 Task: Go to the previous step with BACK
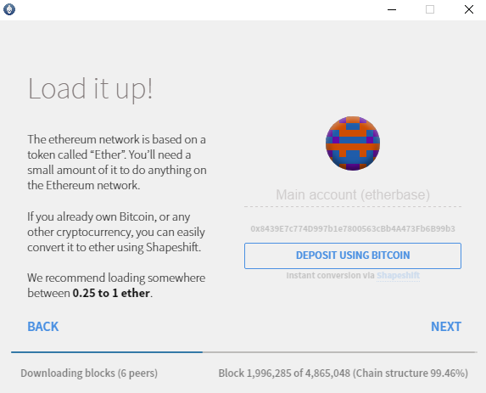[42, 327]
